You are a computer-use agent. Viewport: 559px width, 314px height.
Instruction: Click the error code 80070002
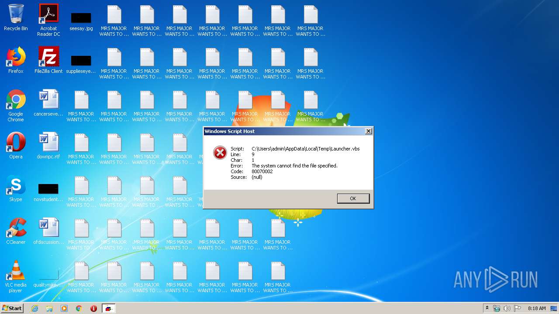click(x=262, y=171)
